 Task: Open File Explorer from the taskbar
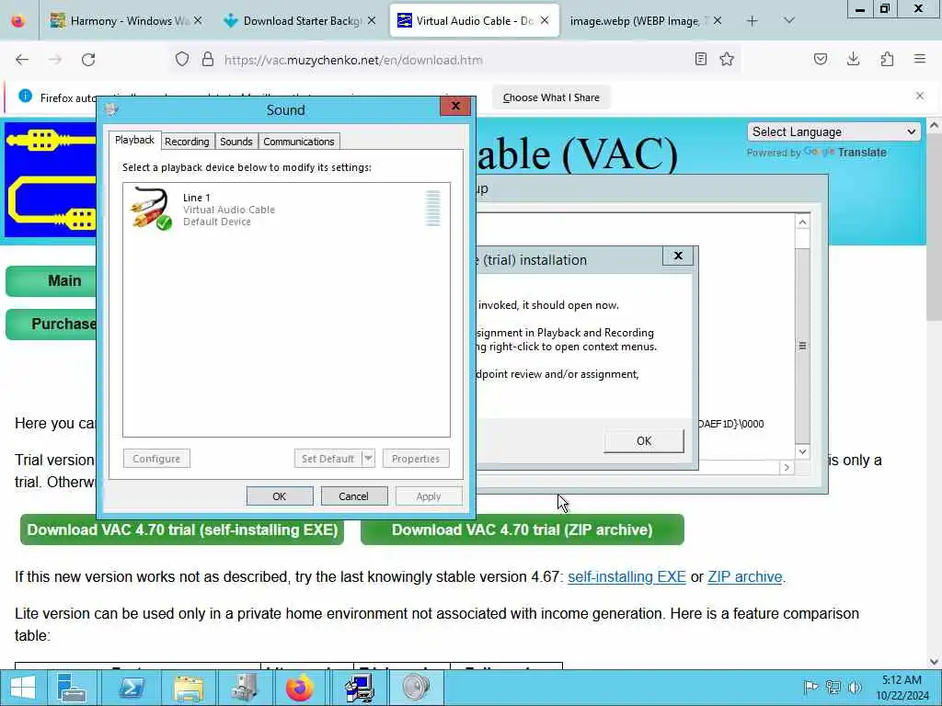coord(188,688)
